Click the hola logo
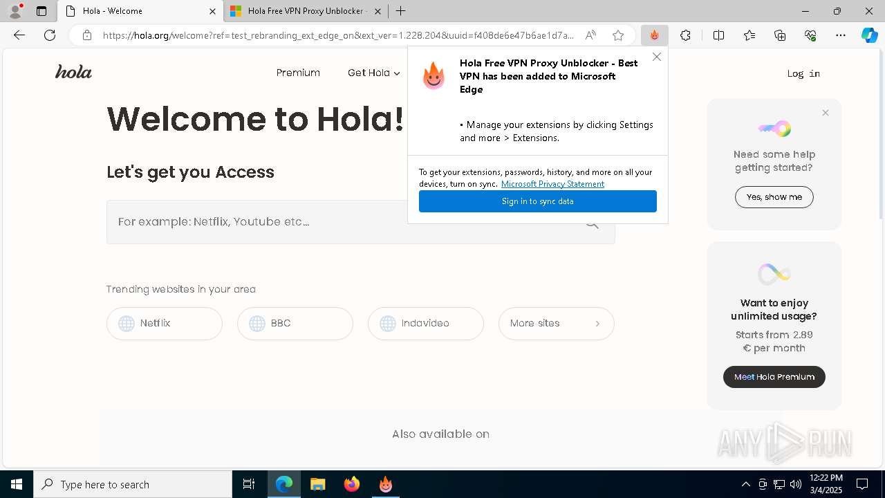This screenshot has height=498, width=885. 73,72
